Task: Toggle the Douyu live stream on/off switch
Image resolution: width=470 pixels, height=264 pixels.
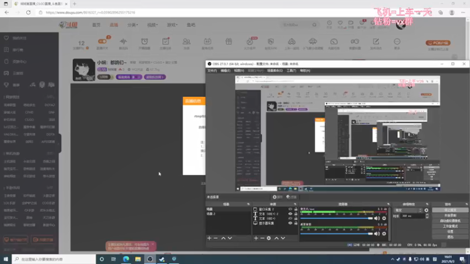Action: click(x=102, y=41)
